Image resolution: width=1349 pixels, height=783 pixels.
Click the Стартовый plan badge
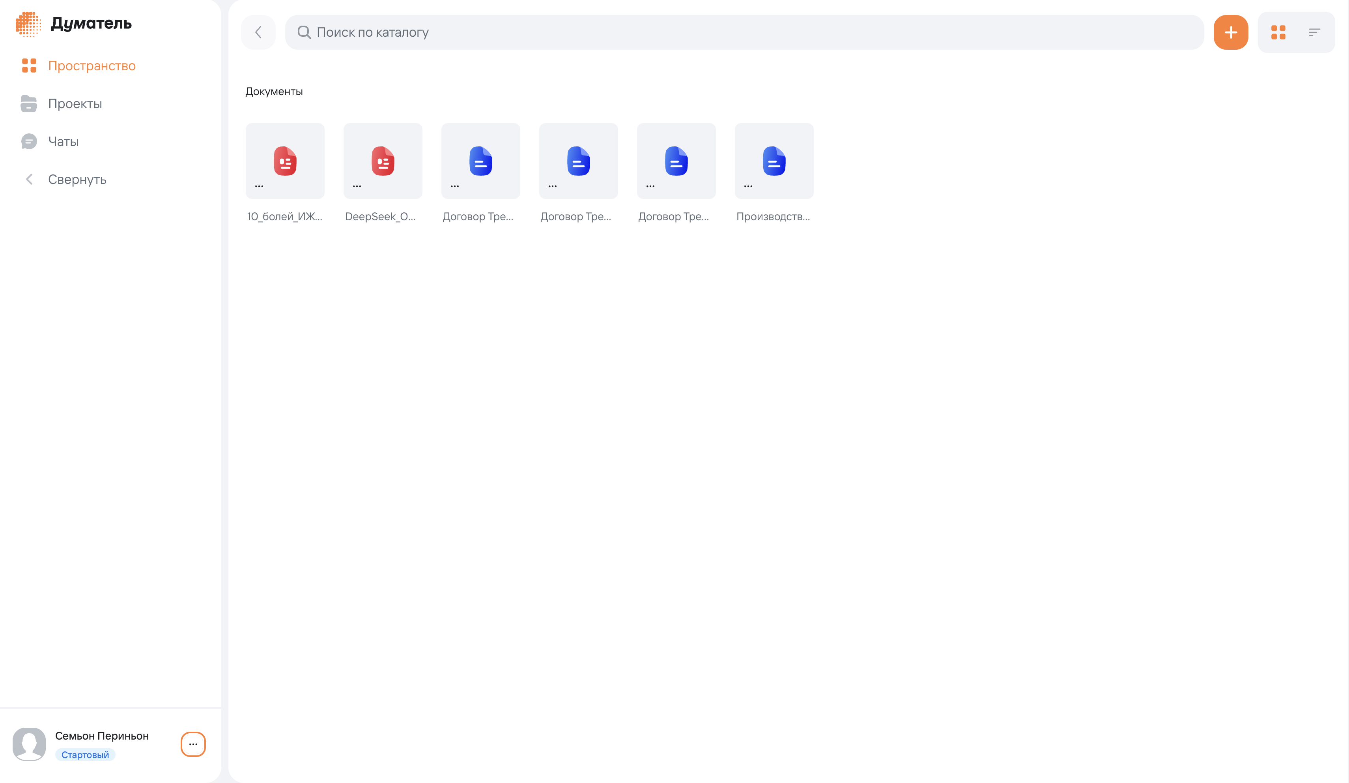(x=84, y=754)
